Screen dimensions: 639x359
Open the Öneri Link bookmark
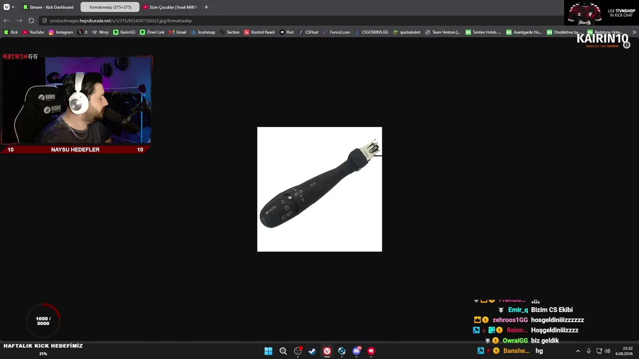pos(152,32)
